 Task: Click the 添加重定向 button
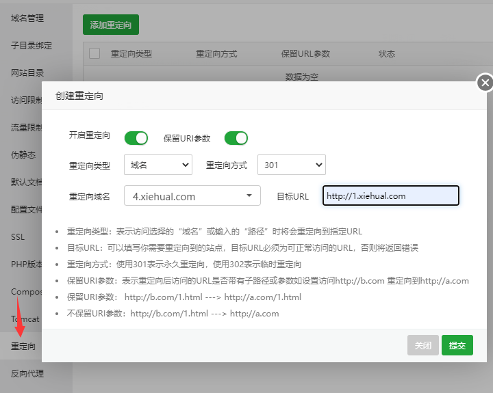(x=111, y=25)
